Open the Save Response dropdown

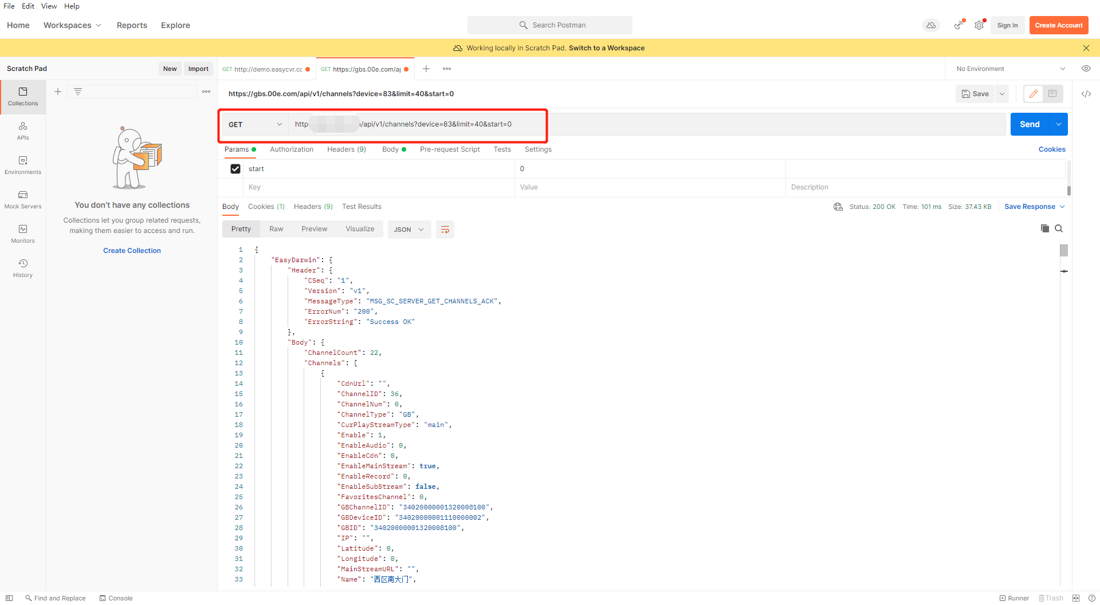pos(1035,207)
